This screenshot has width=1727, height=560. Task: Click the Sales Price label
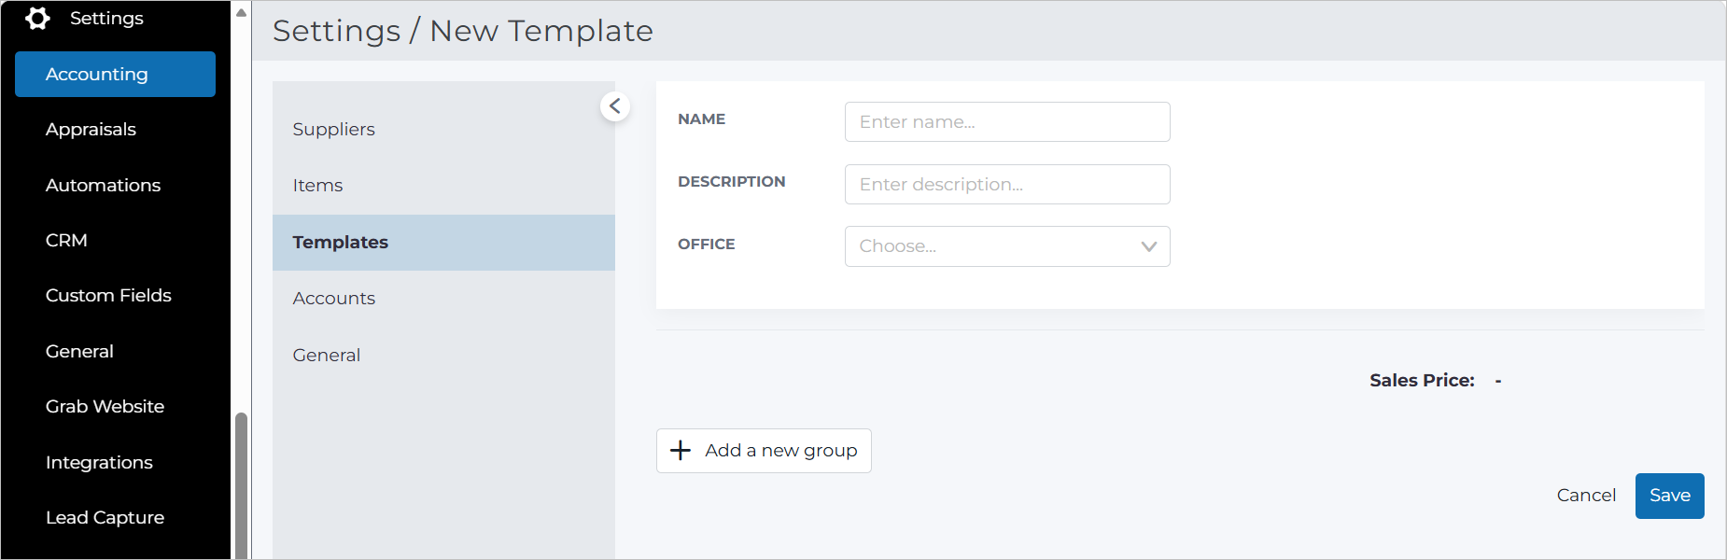coord(1422,381)
